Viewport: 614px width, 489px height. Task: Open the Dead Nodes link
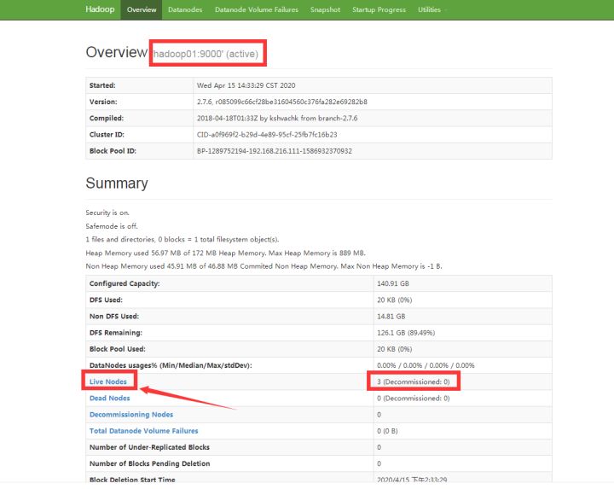(110, 398)
